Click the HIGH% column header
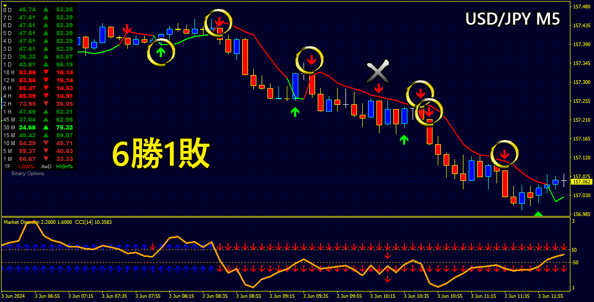 64,166
